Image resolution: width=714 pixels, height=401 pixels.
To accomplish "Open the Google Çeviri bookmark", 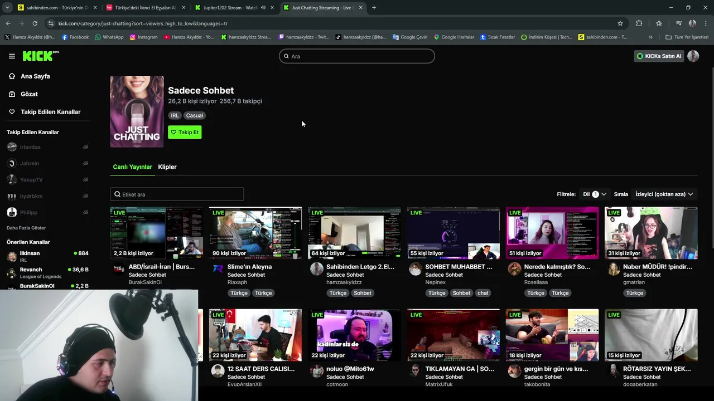I will (410, 37).
